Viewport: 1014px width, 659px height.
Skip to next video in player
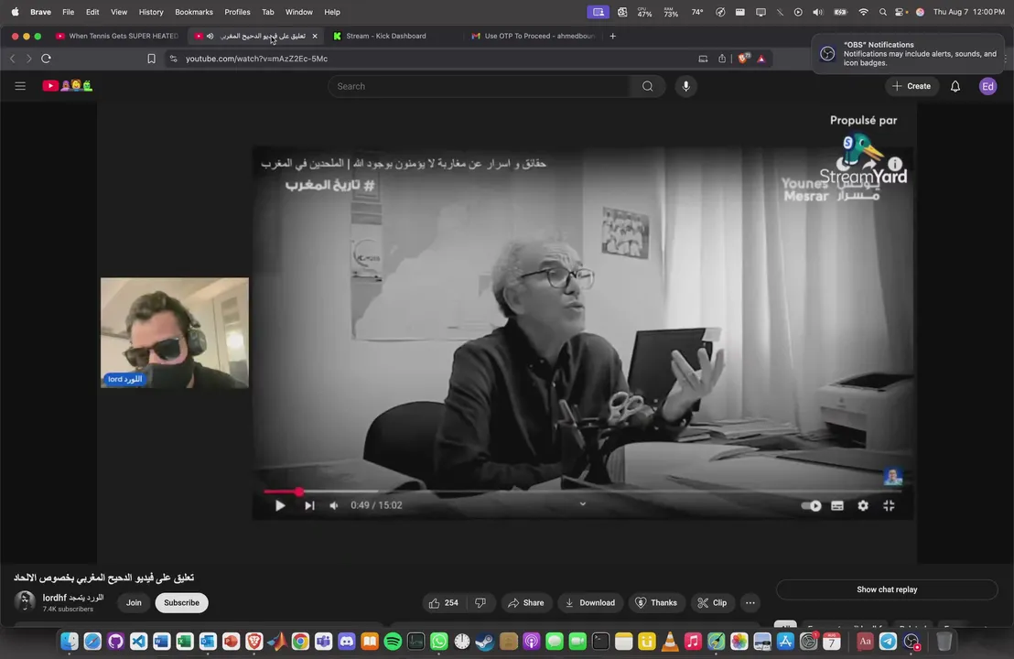(x=309, y=506)
